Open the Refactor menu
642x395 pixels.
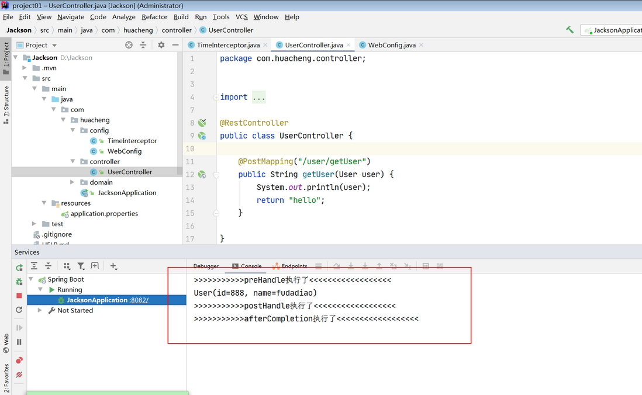click(x=154, y=17)
